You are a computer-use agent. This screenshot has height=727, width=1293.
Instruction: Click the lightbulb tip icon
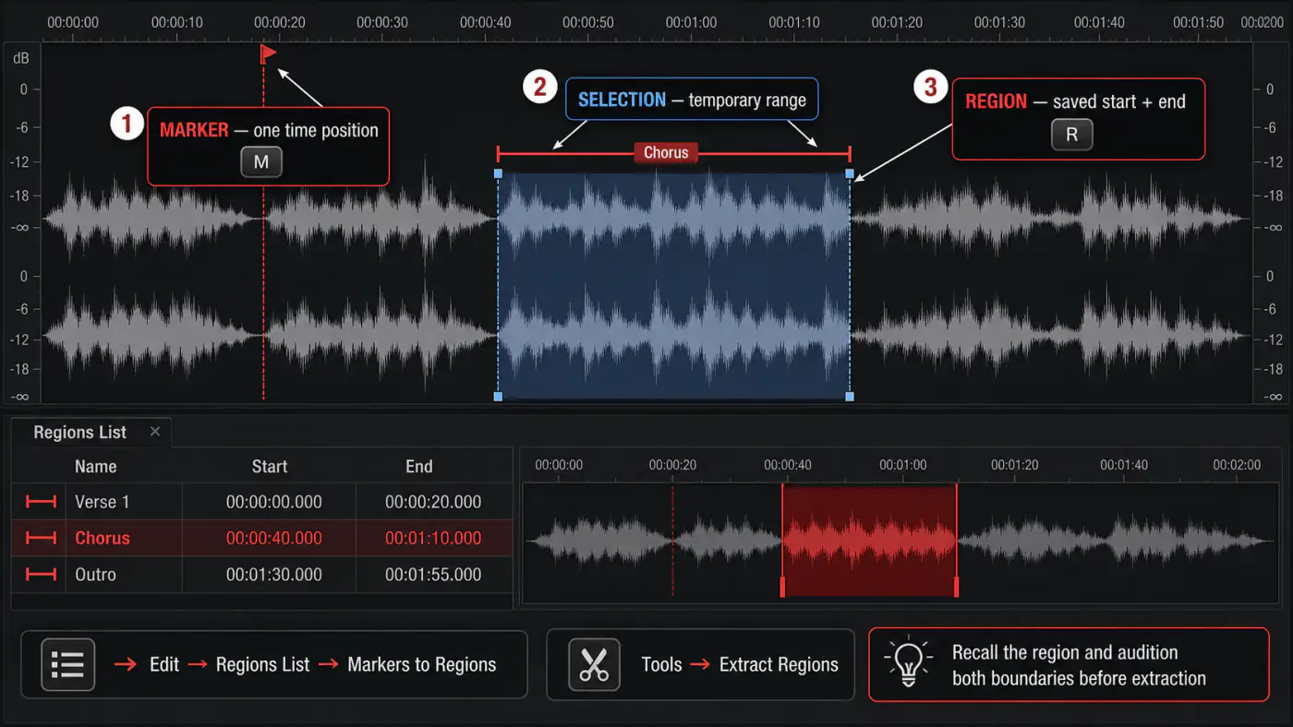click(908, 662)
